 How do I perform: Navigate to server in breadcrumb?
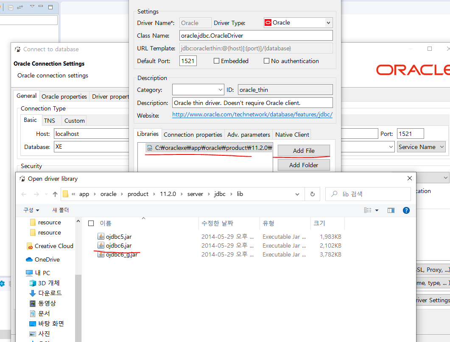[195, 194]
